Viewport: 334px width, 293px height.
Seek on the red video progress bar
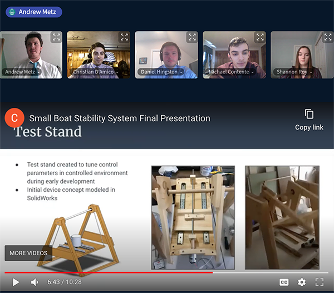tap(167, 272)
